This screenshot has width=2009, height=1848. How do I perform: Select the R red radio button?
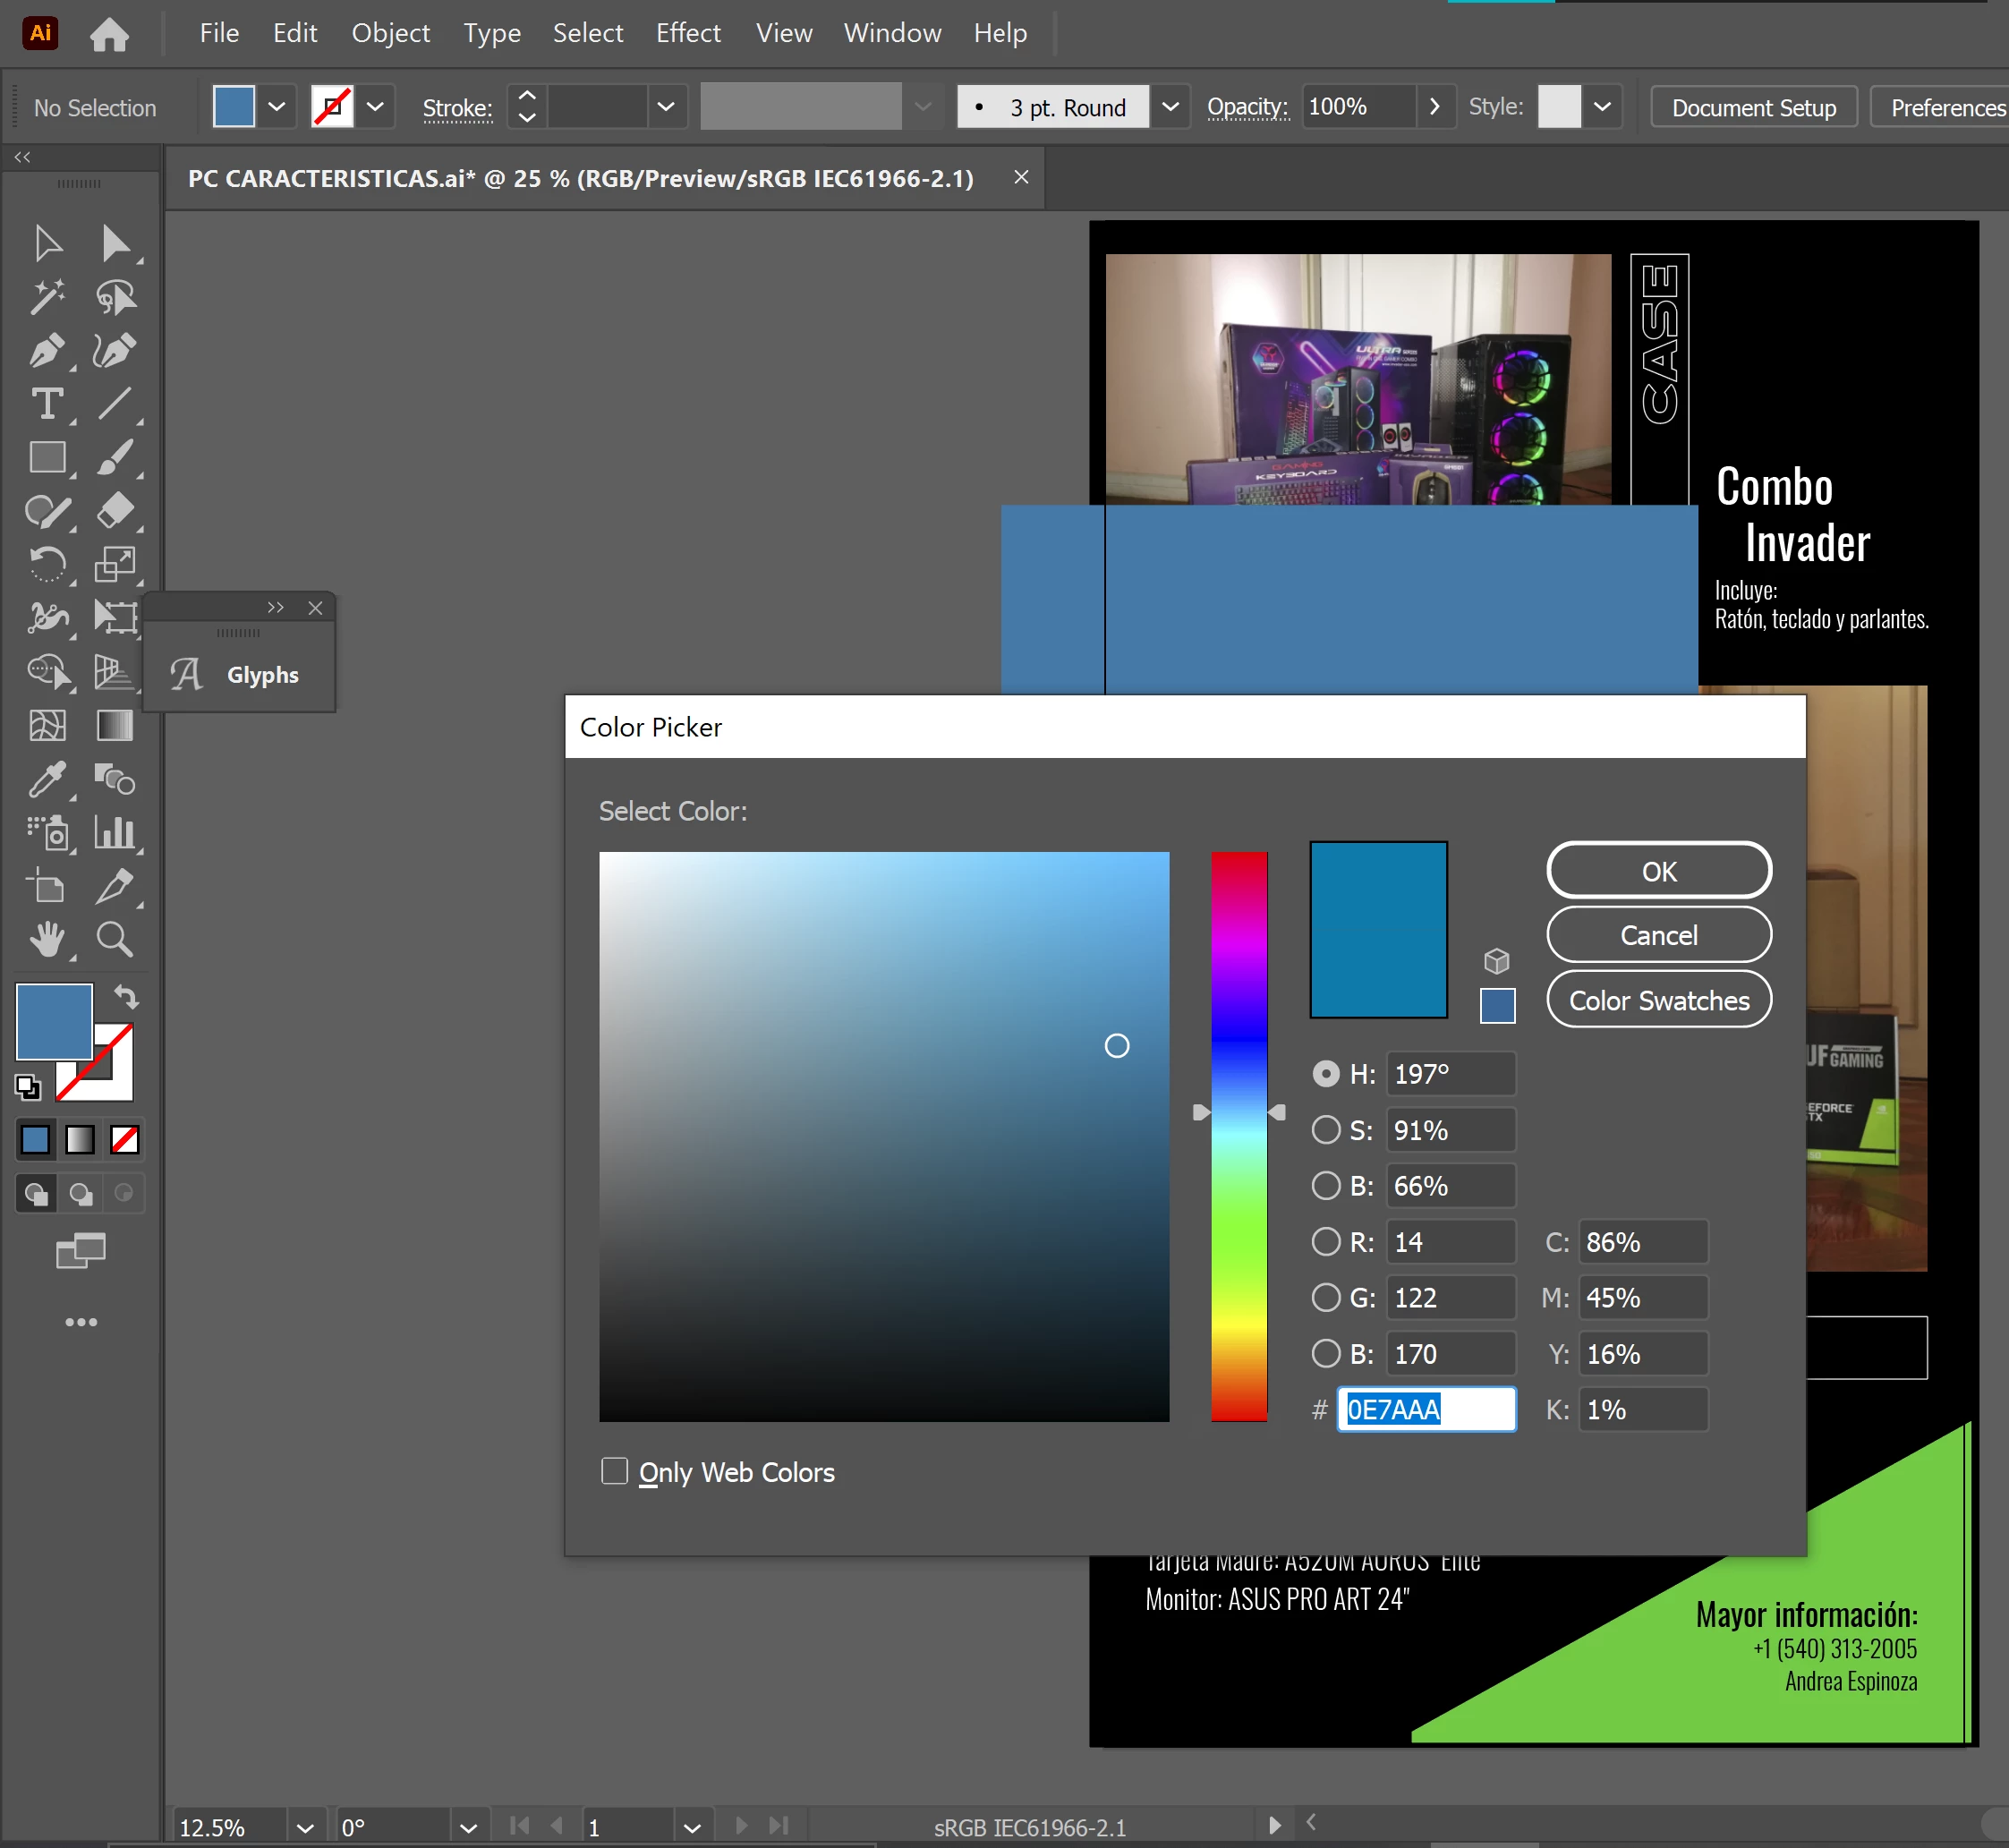click(x=1326, y=1242)
